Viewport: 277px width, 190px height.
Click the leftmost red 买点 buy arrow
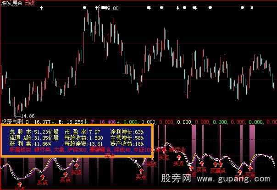pyautogui.click(x=19, y=183)
